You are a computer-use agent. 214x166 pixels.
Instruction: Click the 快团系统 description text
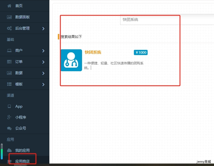114,65
